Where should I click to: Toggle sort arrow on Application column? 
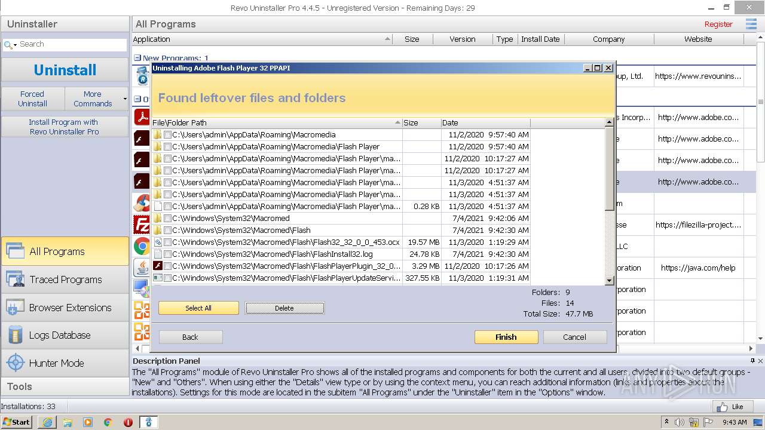click(387, 39)
